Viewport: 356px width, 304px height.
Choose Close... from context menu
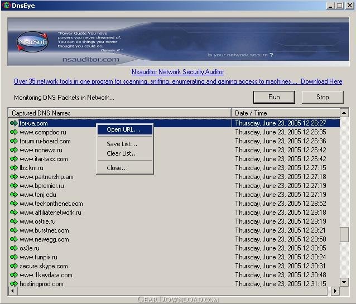point(125,168)
